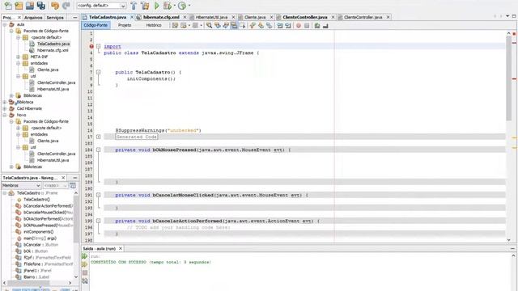Switch editor to Projeto view
The height and width of the screenshot is (291, 518).
[125, 25]
